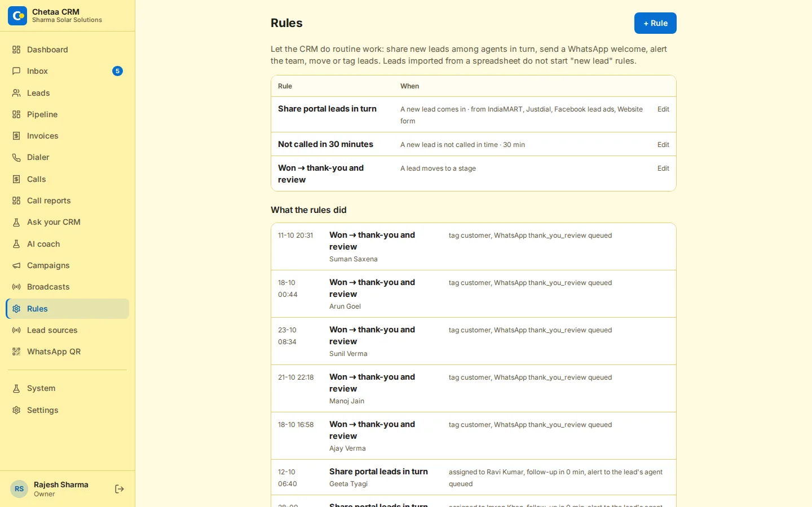Click the WhatsApp QR code icon
This screenshot has height=507, width=812.
[16, 352]
